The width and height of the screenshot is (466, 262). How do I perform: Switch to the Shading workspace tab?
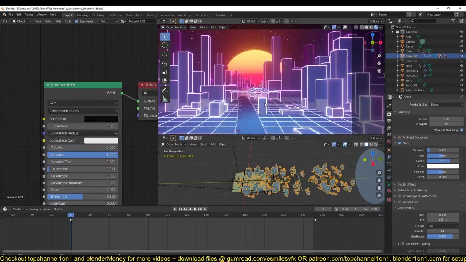(x=151, y=15)
